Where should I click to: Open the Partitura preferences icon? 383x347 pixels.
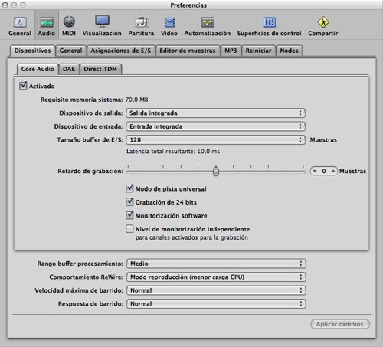(x=141, y=22)
